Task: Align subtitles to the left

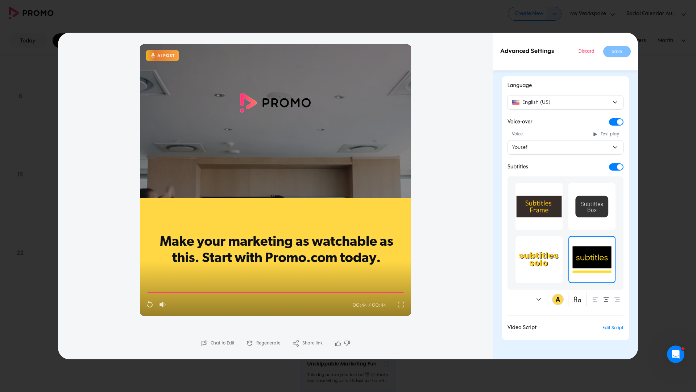Action: click(595, 299)
